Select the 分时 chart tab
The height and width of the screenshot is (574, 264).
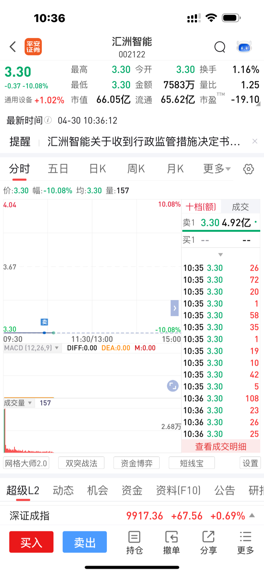(19, 169)
